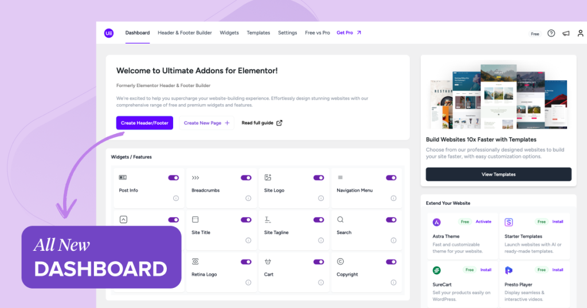Screen dimensions: 587x308
Task: Click the Copyright widget icon
Action: point(341,261)
